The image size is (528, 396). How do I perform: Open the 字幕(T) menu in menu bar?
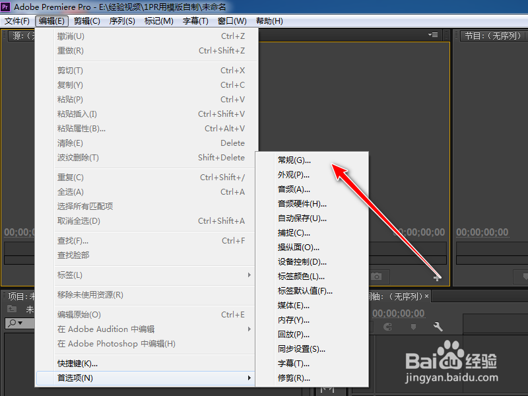pos(195,21)
